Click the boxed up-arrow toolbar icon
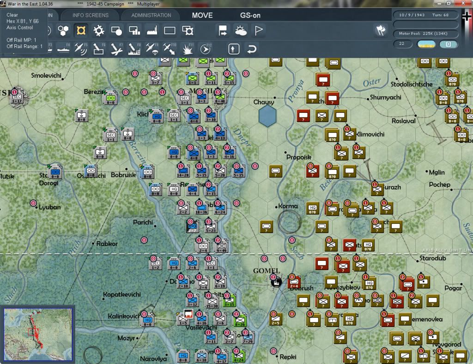This screenshot has width=473, height=364. point(234,49)
